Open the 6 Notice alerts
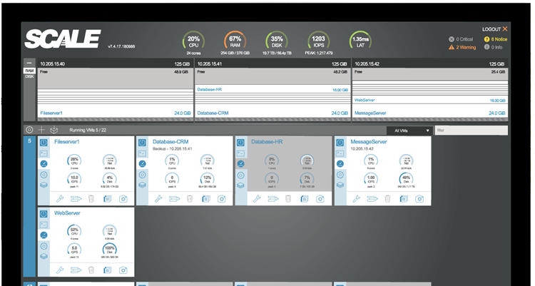Screen dimensions: 535x286 coord(496,39)
